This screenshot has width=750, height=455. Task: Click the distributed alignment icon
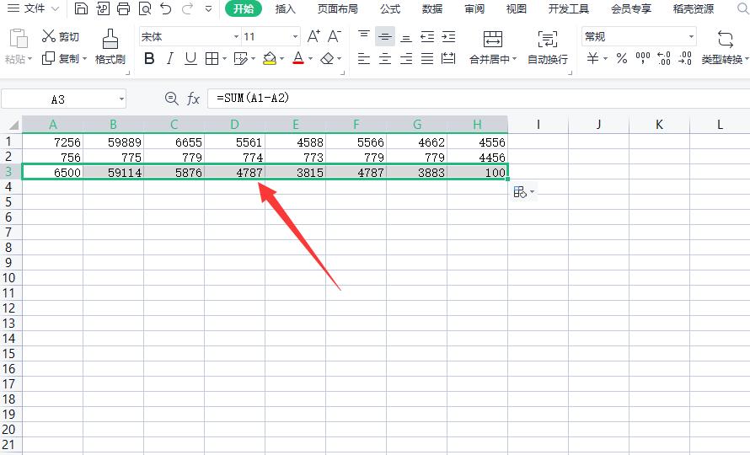[x=448, y=58]
